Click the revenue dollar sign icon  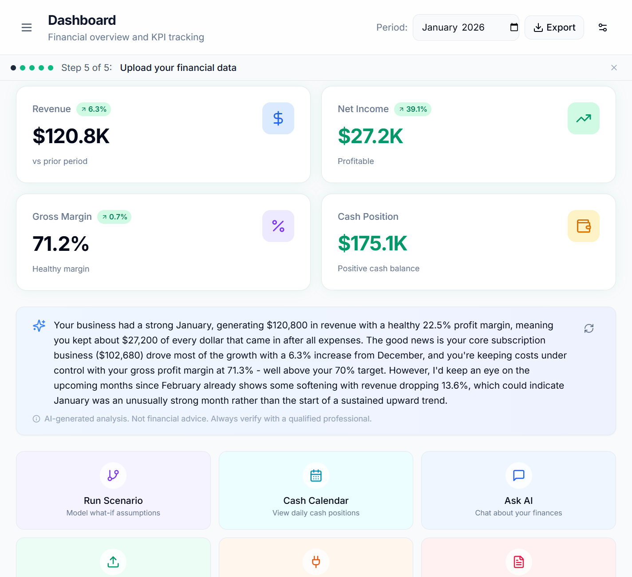278,118
